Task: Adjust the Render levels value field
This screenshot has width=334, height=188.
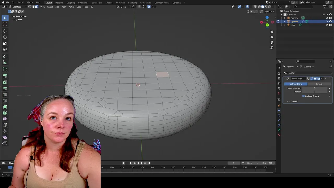Action: [x=314, y=92]
